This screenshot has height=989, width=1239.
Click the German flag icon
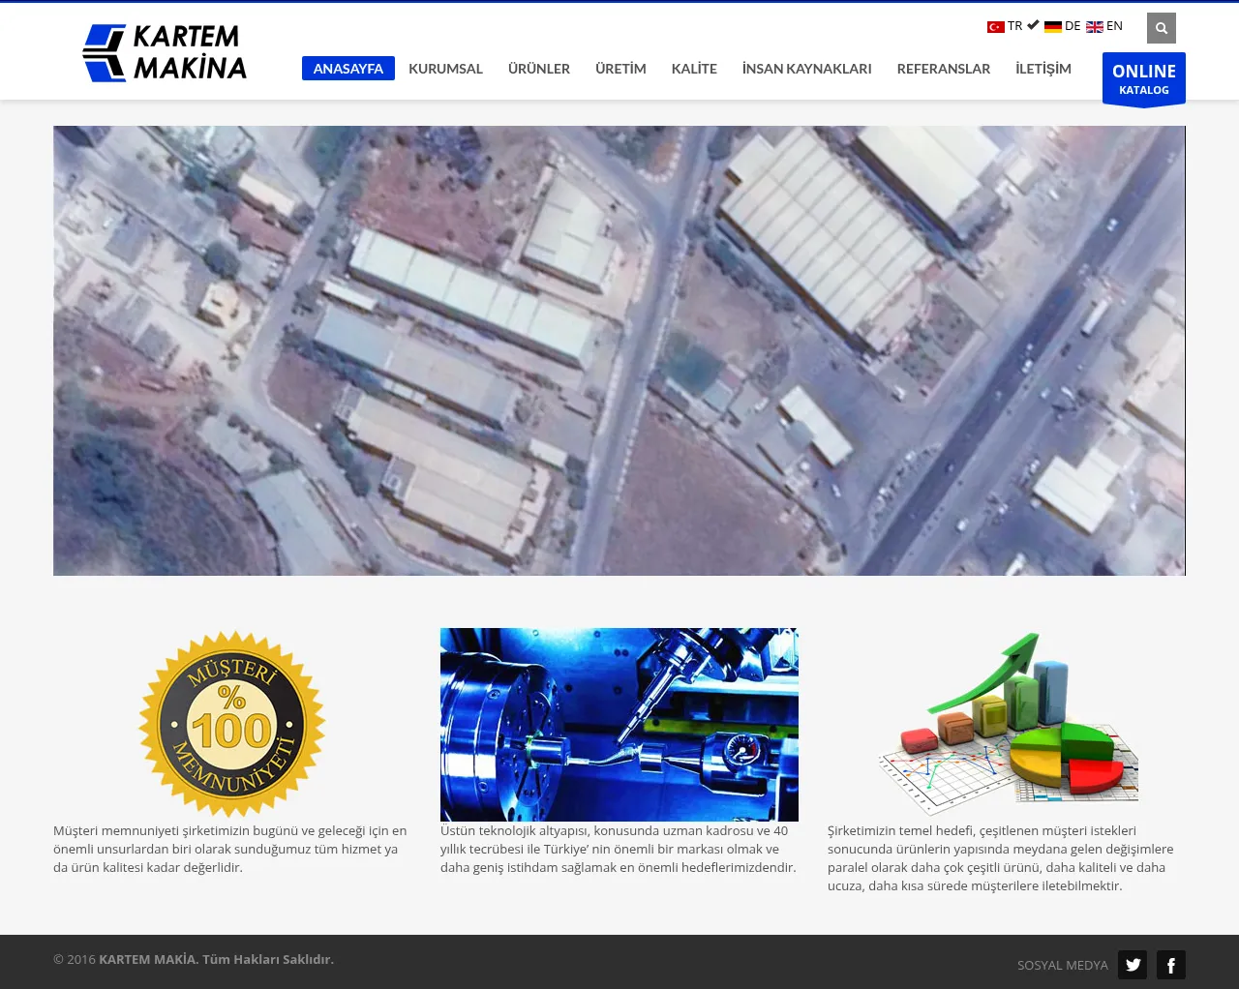[x=1052, y=27]
